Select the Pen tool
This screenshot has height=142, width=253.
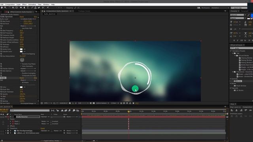[25, 7]
